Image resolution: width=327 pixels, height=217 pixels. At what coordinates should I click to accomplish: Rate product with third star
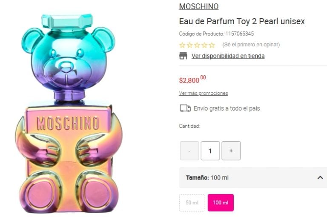click(197, 45)
